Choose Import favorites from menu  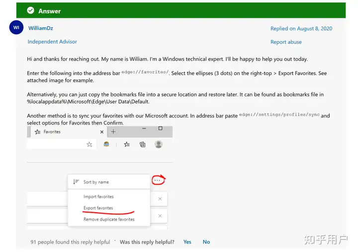tap(98, 197)
